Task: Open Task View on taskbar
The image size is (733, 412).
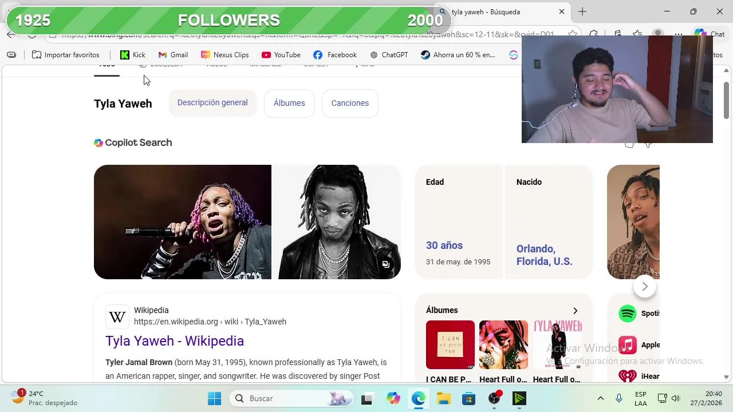Action: [x=366, y=398]
